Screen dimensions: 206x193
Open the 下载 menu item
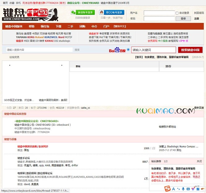click(58, 26)
